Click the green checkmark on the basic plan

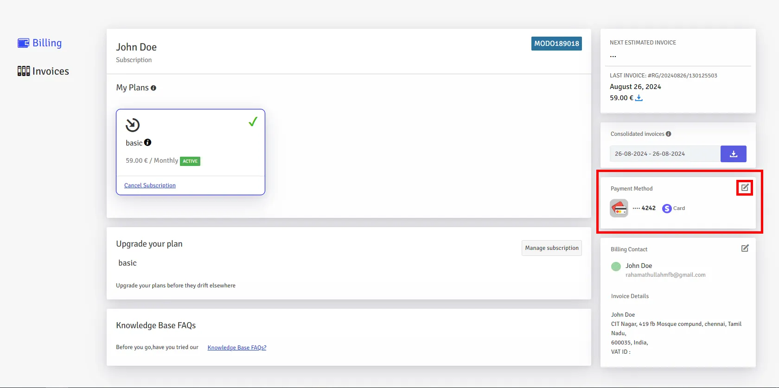point(253,121)
